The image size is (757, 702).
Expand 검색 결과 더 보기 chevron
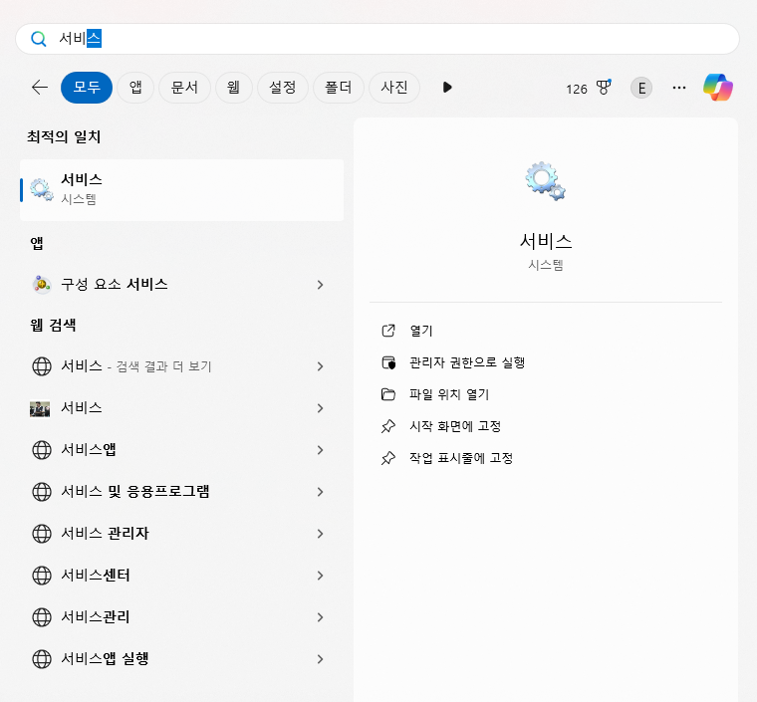point(320,366)
